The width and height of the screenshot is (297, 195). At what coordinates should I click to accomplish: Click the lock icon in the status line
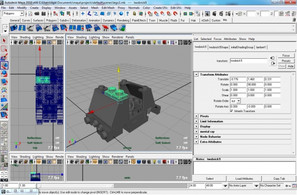coord(134,14)
